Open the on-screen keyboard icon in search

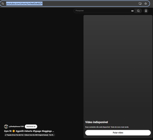pos(132,11)
